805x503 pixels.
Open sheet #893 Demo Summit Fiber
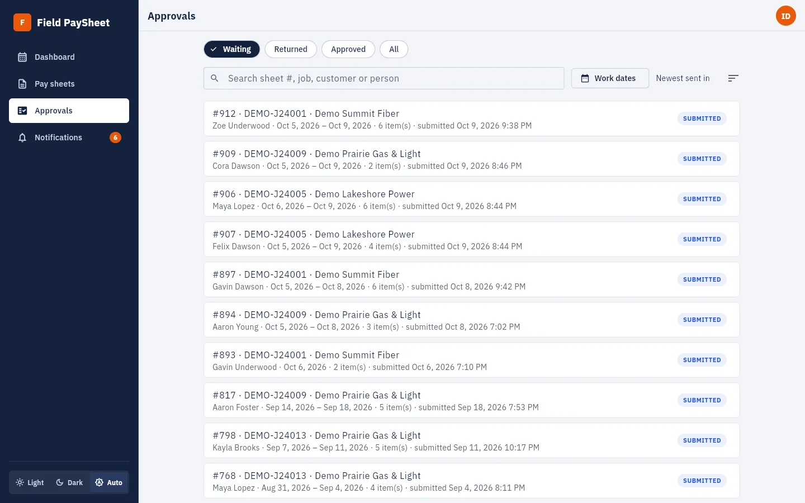pyautogui.click(x=472, y=360)
